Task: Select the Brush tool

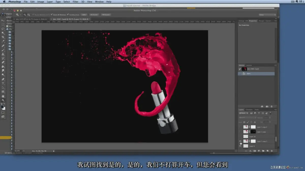Action: click(3, 50)
